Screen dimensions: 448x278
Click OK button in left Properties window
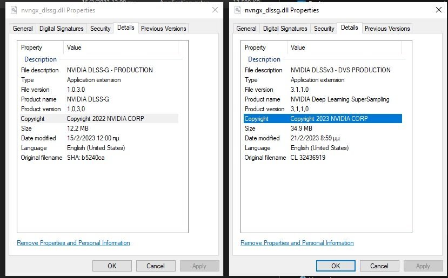[x=112, y=266]
